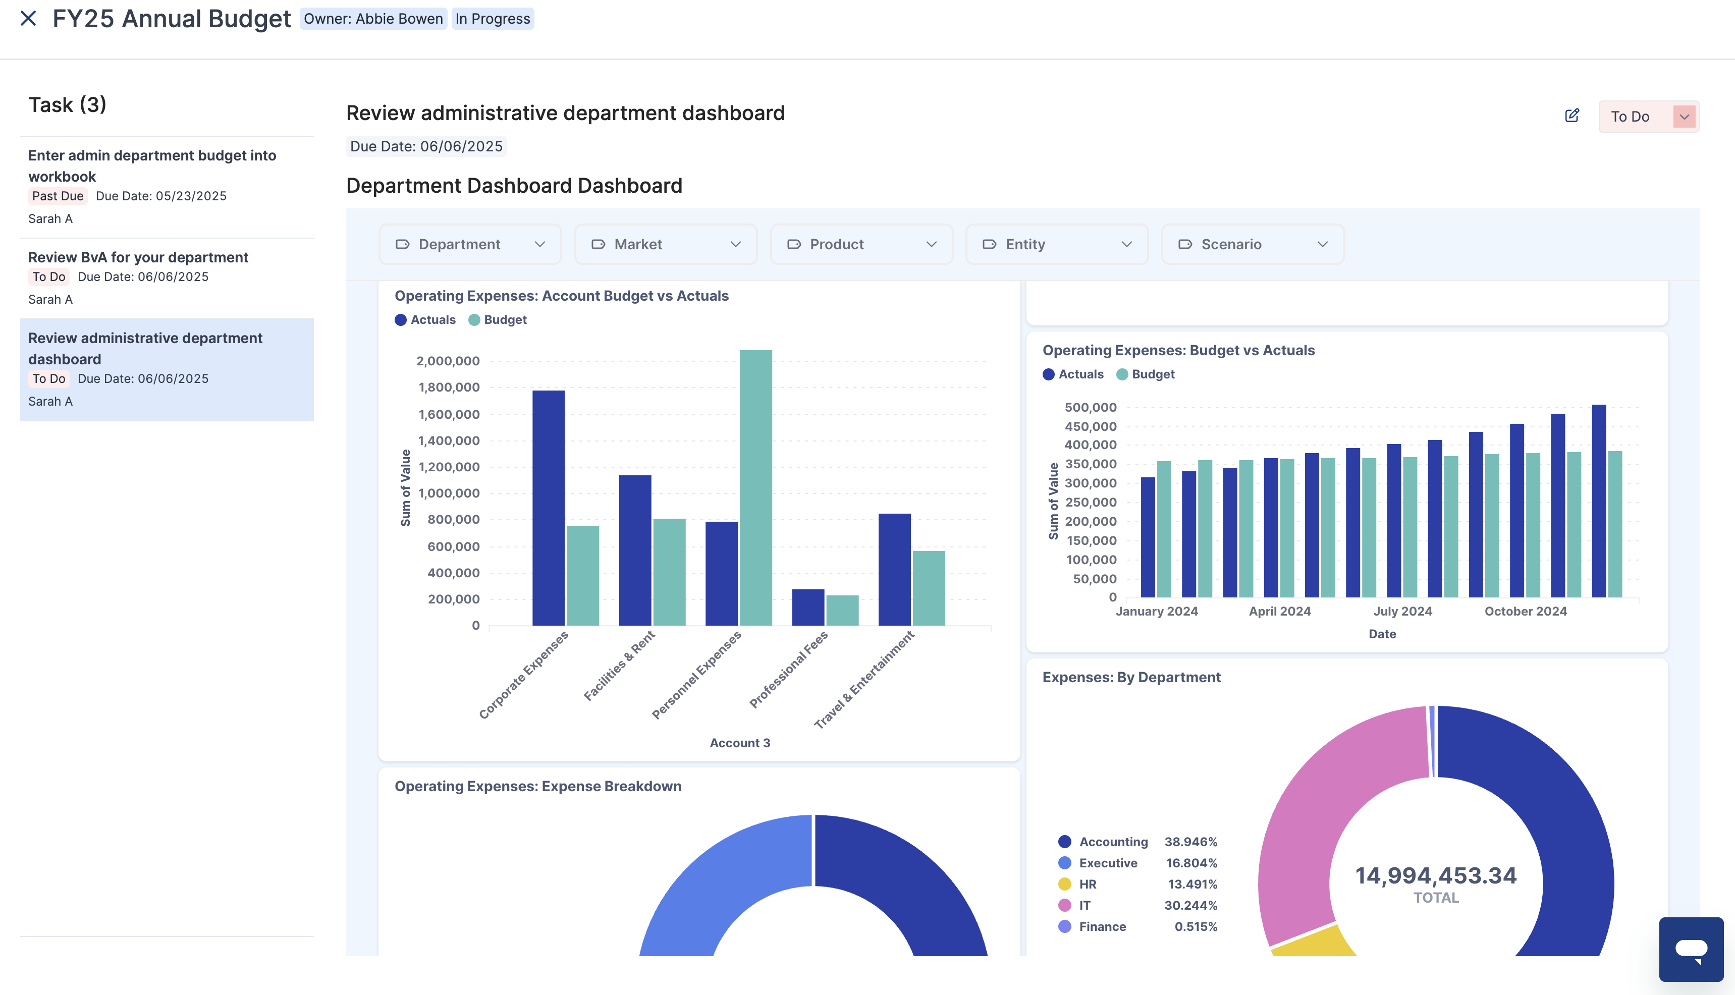Click the In Progress status badge
Viewport: 1735px width, 995px height.
click(x=493, y=19)
